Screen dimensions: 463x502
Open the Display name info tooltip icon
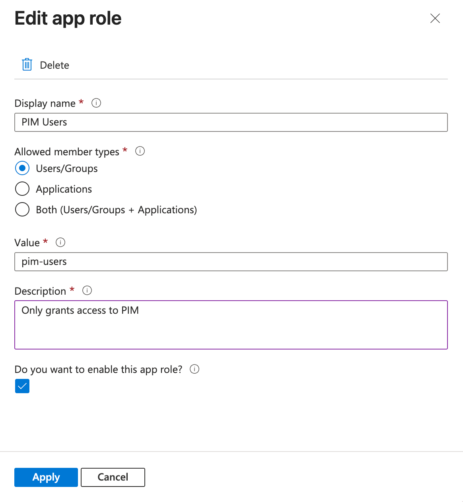96,103
